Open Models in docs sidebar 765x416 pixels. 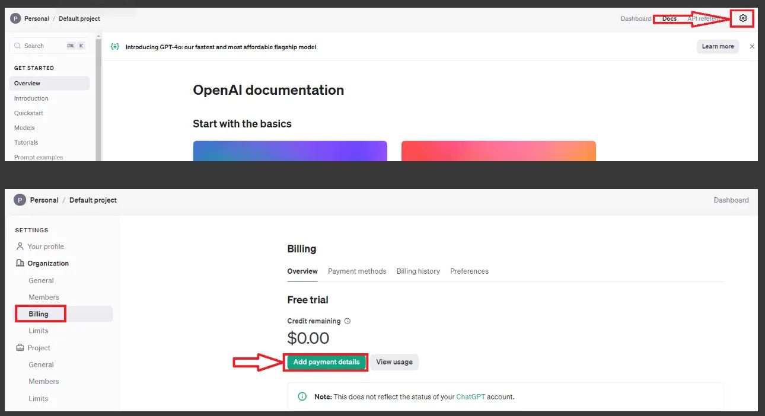[x=24, y=127]
